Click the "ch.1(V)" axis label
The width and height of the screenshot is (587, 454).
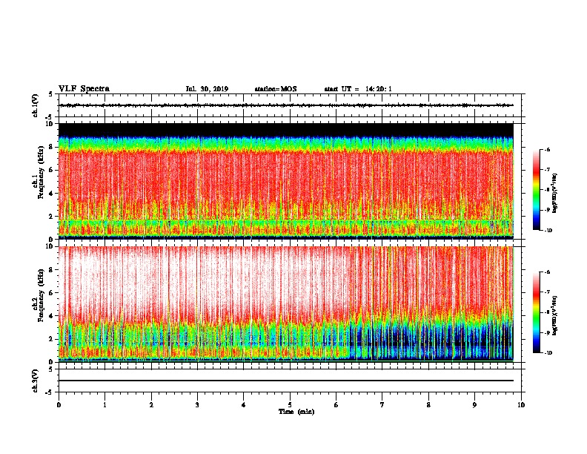[x=36, y=105]
